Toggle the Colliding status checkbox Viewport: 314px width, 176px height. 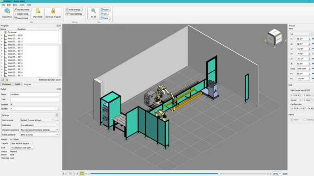[305, 119]
